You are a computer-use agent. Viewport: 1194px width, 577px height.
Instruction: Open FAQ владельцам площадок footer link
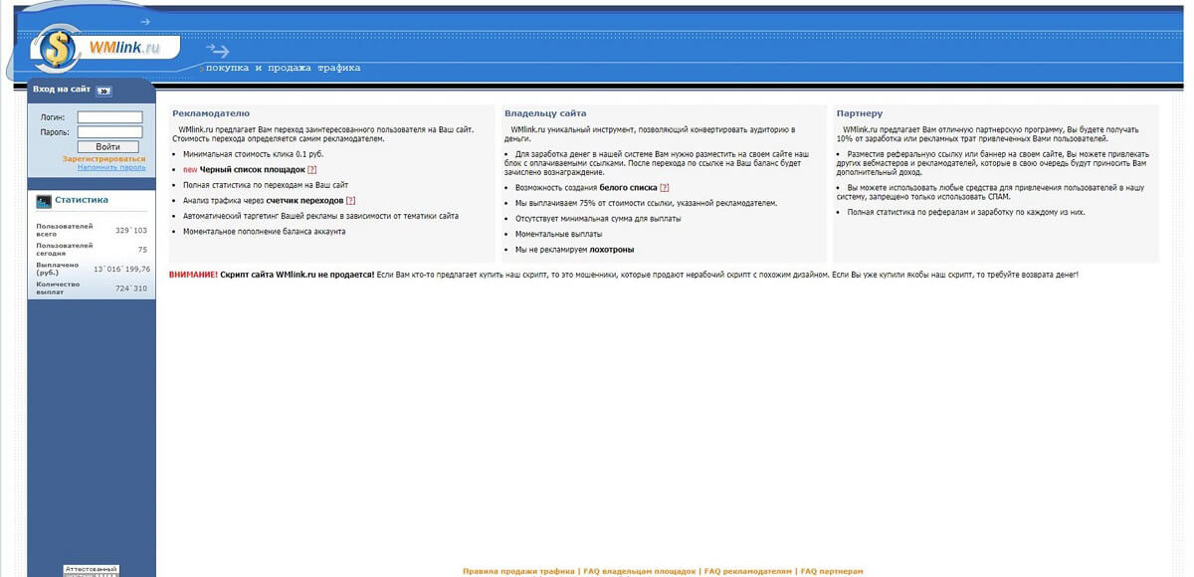(639, 572)
